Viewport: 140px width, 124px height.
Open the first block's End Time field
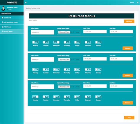click(121, 32)
